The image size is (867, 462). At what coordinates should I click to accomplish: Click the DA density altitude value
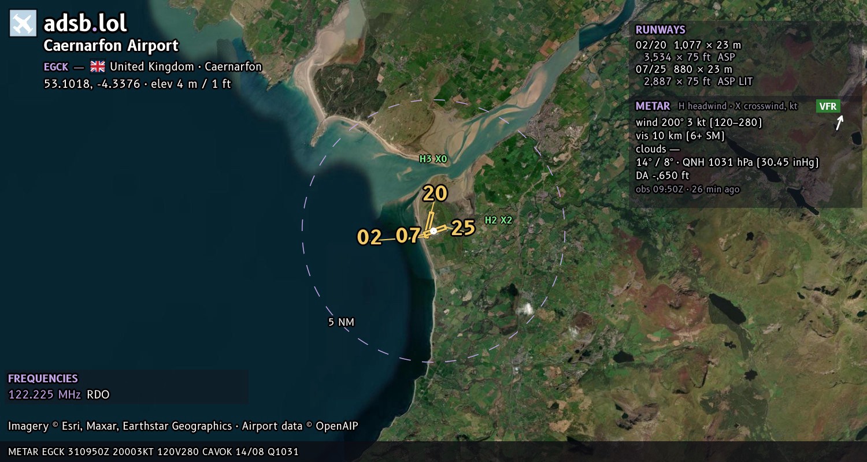click(x=662, y=176)
